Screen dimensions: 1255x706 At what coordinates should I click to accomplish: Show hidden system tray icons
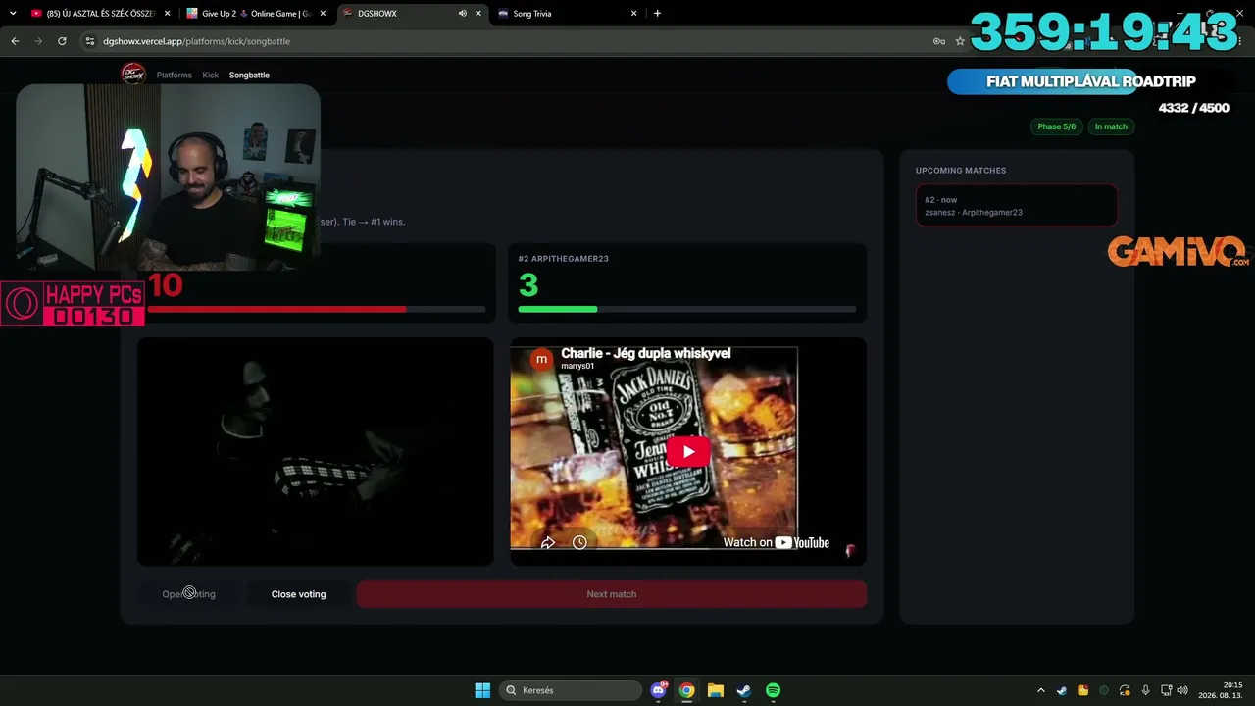pos(1041,690)
